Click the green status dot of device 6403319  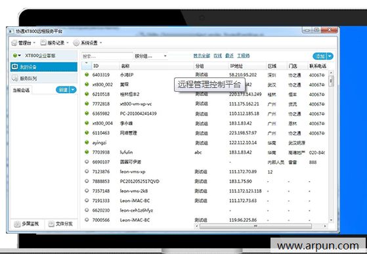click(x=87, y=75)
